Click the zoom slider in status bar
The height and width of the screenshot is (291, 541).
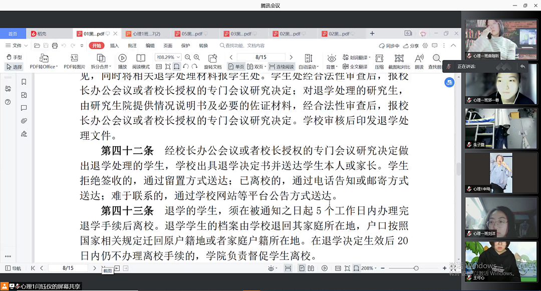tap(416, 268)
